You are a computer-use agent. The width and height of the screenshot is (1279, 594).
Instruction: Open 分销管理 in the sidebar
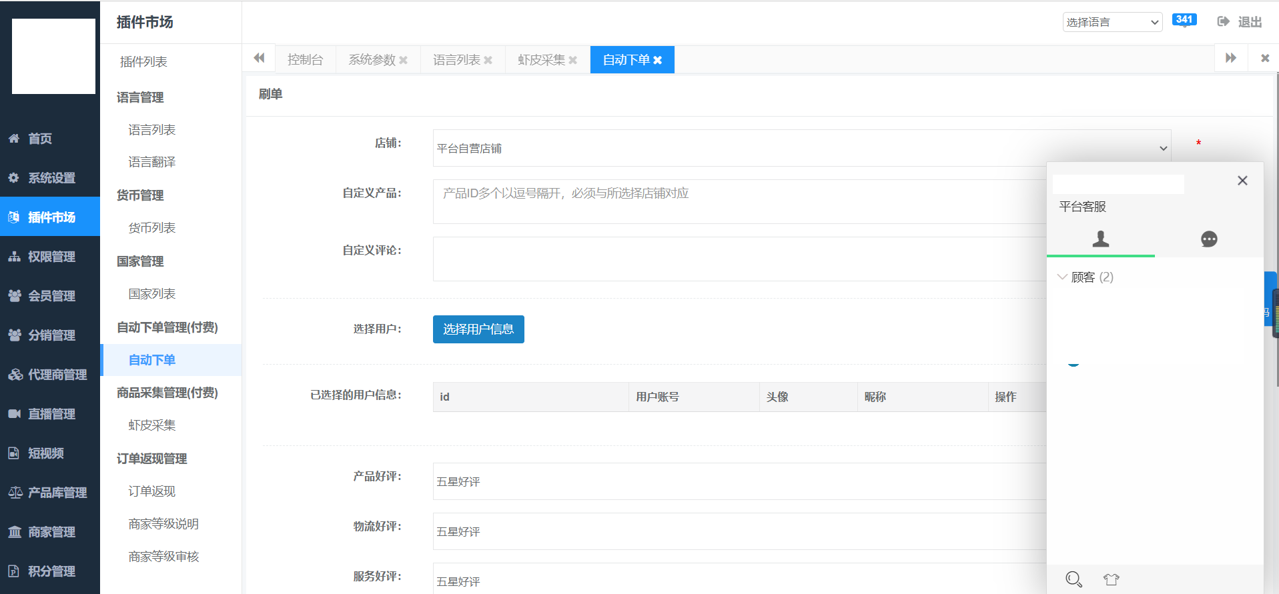[50, 335]
